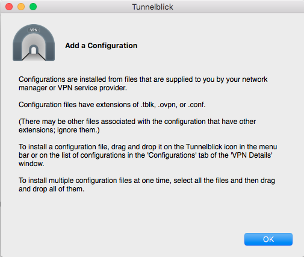The height and width of the screenshot is (257, 304).
Task: Minimize the window using the yellow button
Action: (x=21, y=7)
